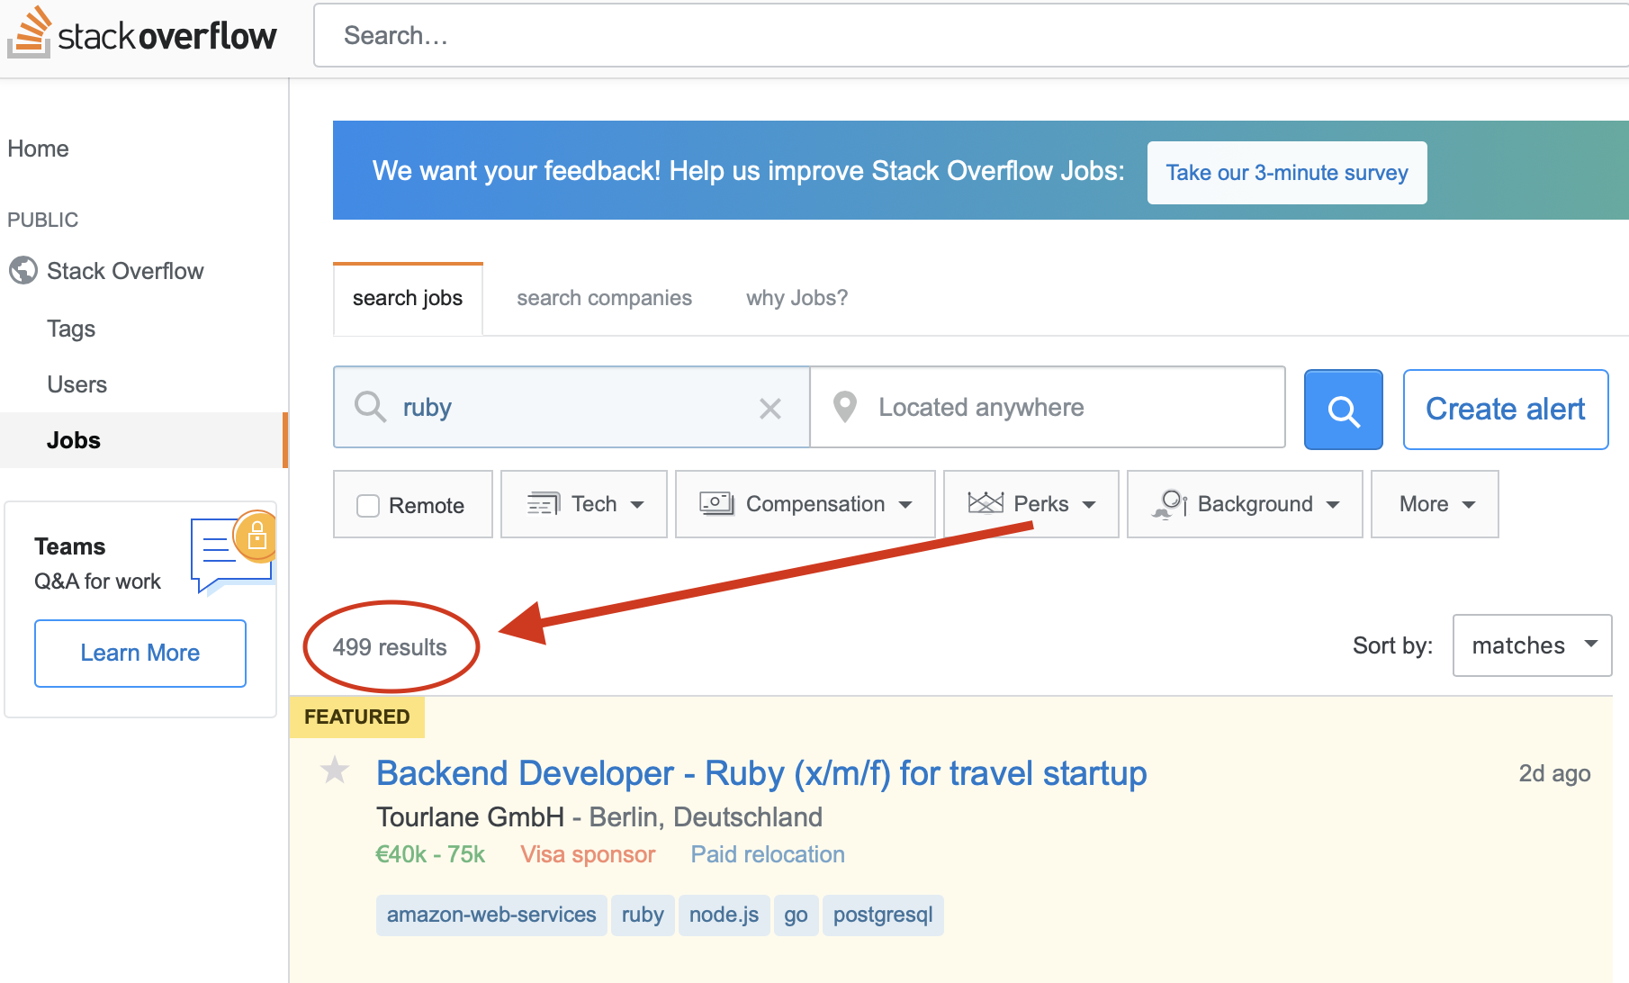Viewport: 1629px width, 983px height.
Task: Open the why Jobs tab
Action: coord(796,298)
